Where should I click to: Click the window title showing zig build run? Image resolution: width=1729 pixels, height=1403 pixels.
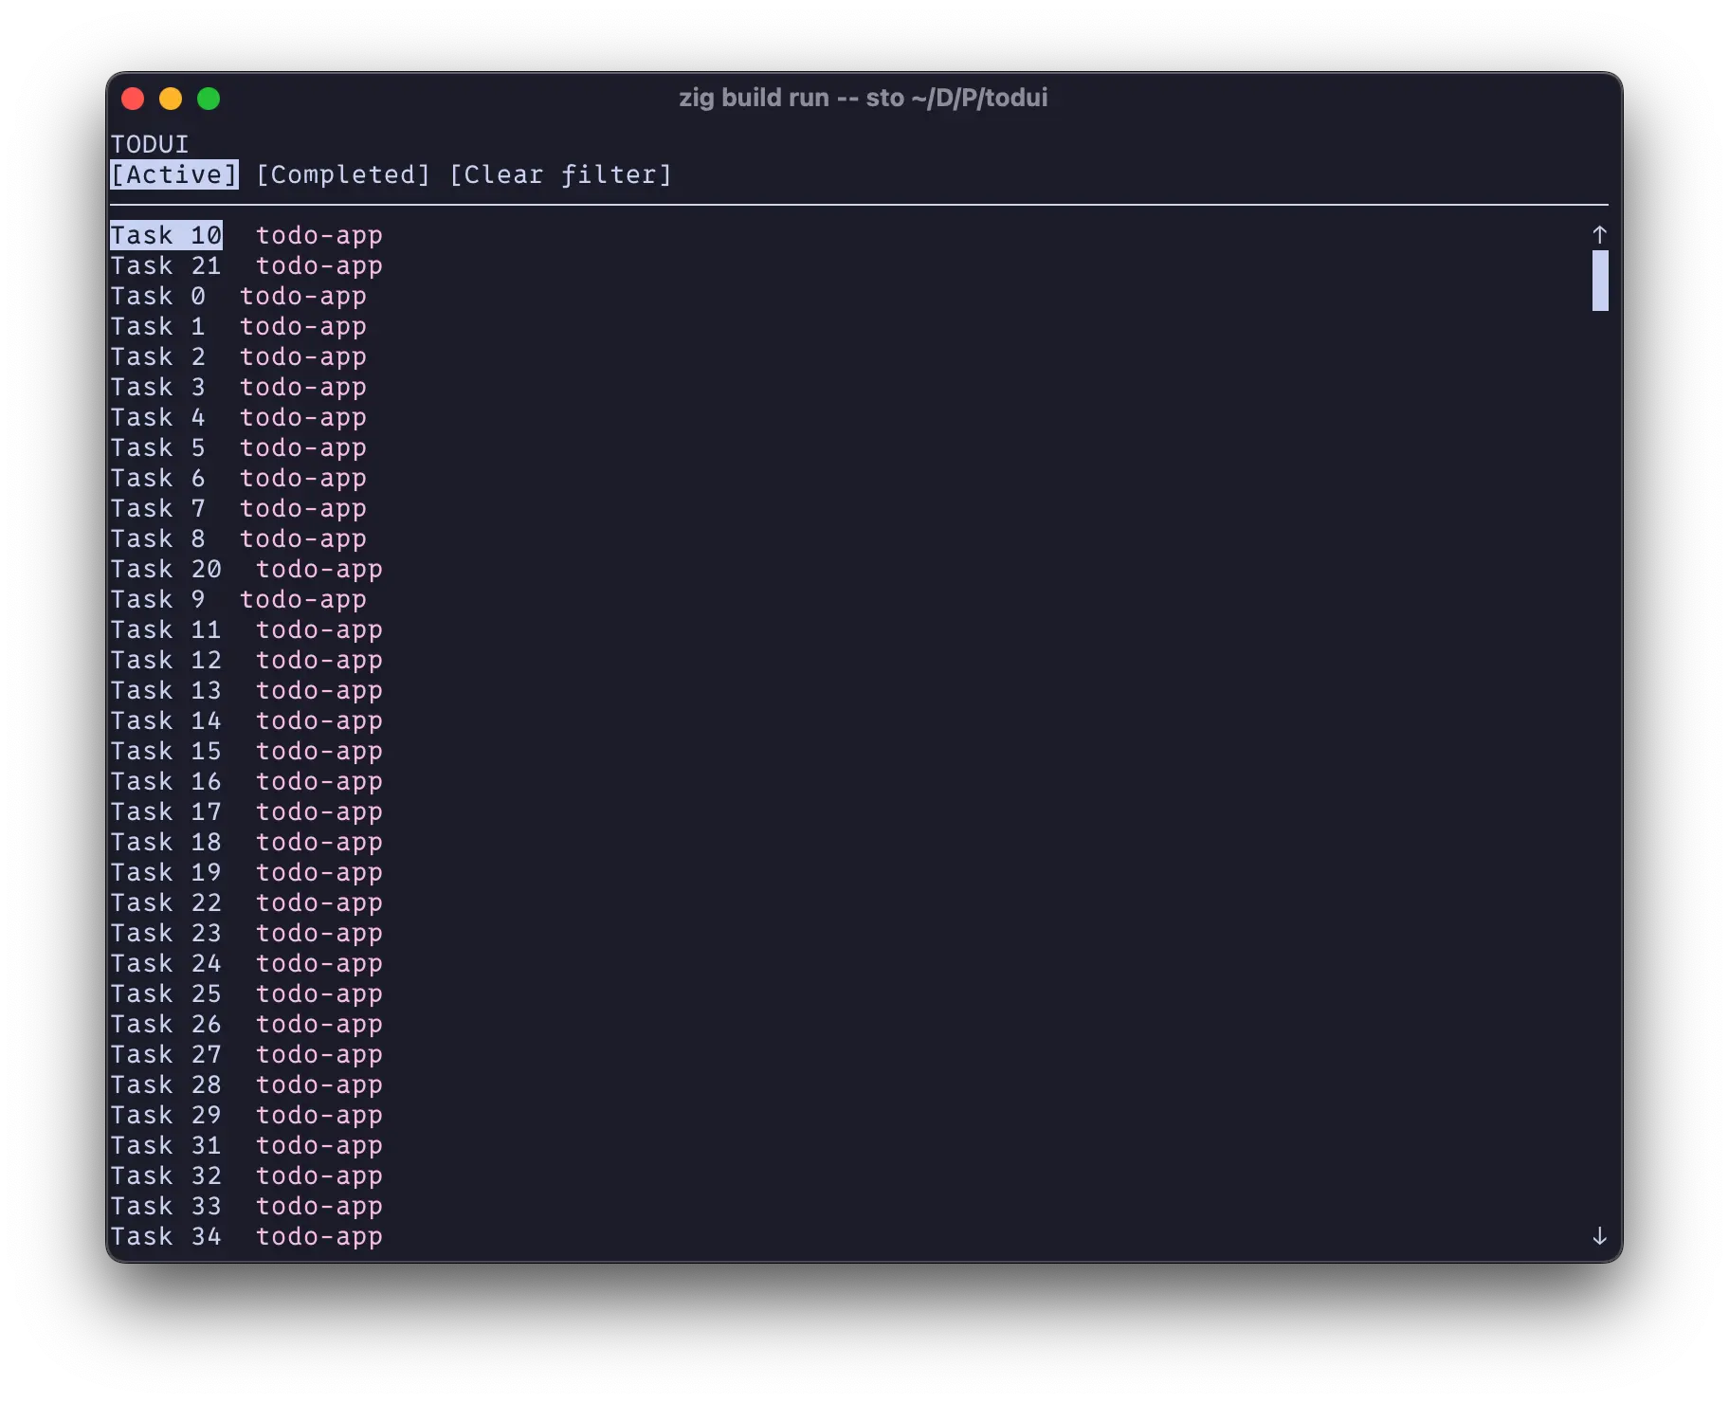[x=864, y=98]
